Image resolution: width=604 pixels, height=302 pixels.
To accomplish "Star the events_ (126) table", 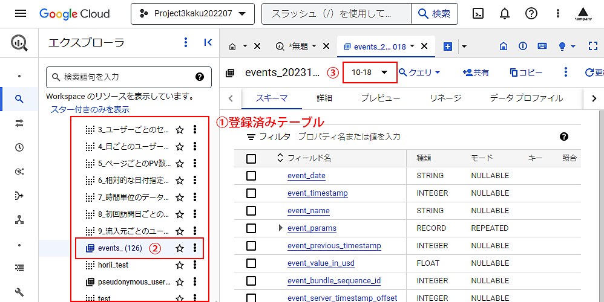I will tap(179, 248).
